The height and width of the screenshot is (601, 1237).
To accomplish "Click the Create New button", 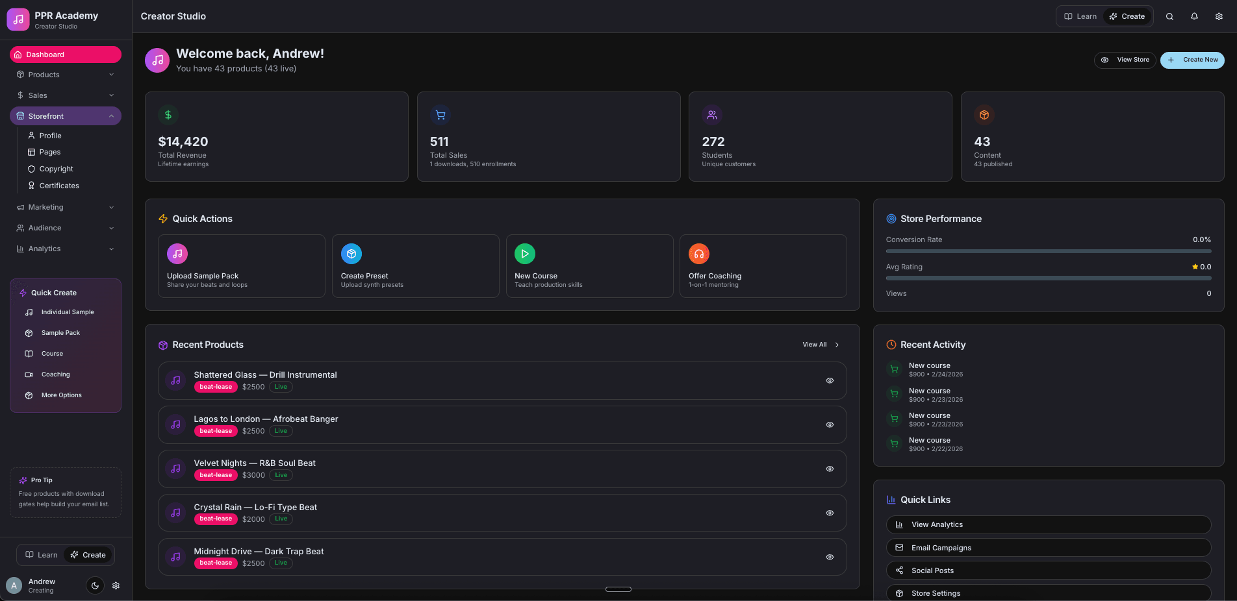I will pyautogui.click(x=1192, y=60).
